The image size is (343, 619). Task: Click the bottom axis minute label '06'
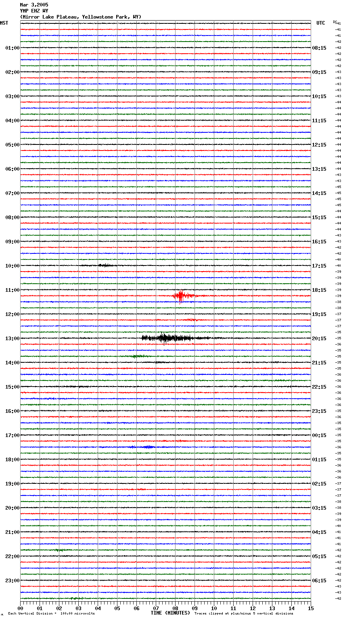tap(137, 608)
